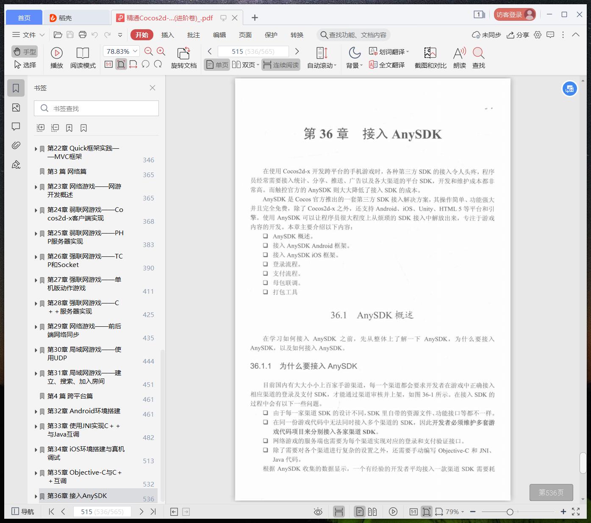
Task: Click the redo arrow icon
Action: tap(108, 35)
